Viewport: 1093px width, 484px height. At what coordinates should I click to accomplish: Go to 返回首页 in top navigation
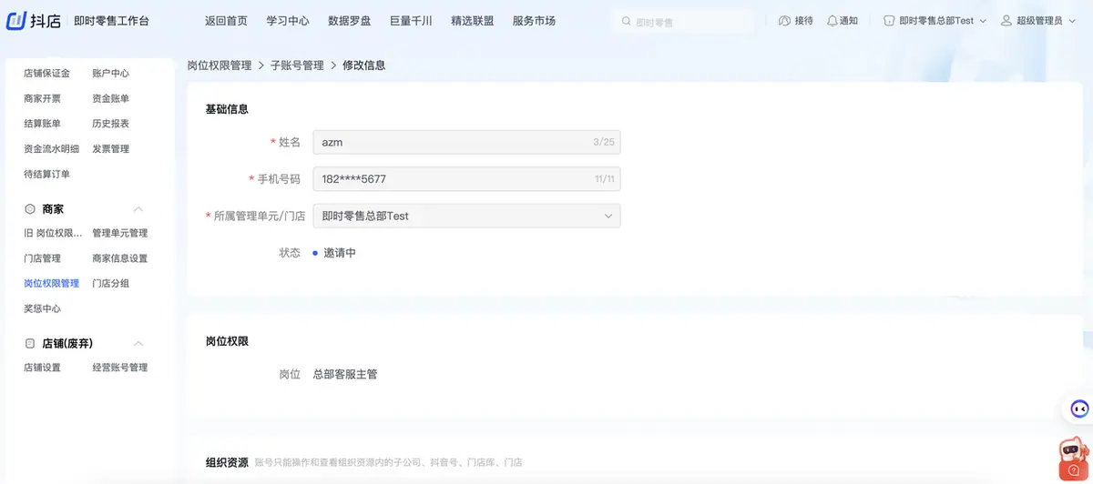click(x=226, y=21)
